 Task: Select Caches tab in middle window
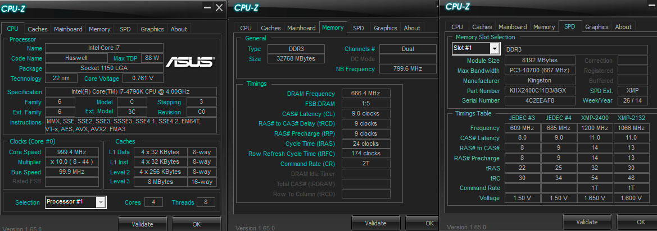pyautogui.click(x=271, y=28)
